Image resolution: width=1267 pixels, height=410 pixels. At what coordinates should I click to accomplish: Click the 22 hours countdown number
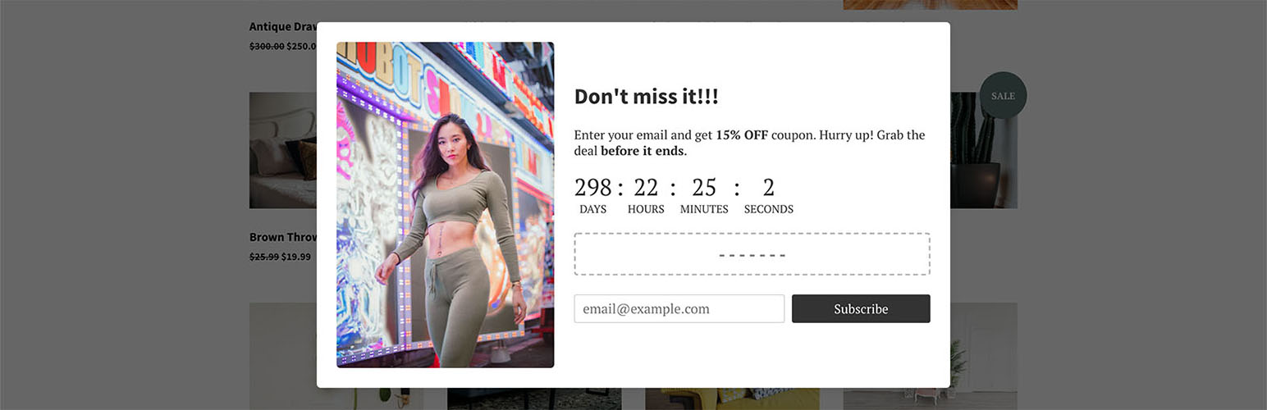646,188
